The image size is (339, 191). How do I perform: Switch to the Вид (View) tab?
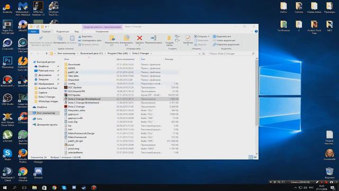(x=77, y=32)
